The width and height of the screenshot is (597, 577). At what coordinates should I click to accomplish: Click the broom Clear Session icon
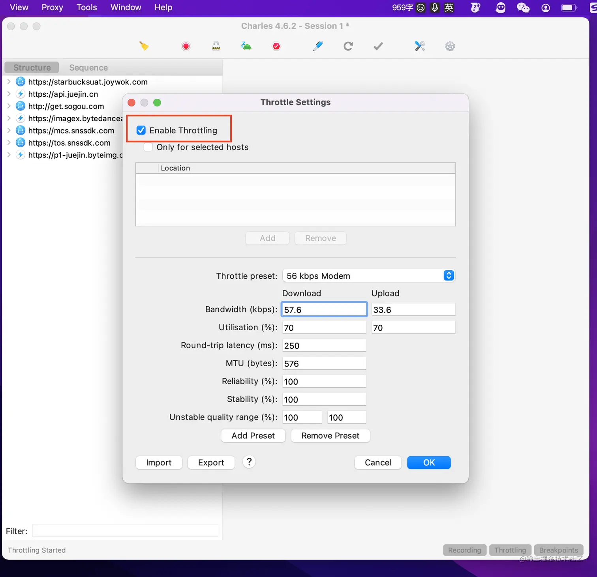[x=144, y=46]
